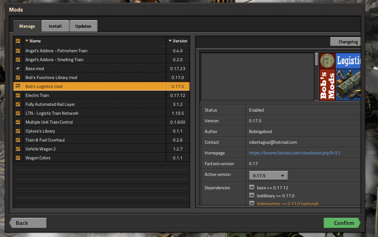378x237 pixels.
Task: Select Multiple Unit Train Control row
Action: click(x=102, y=122)
